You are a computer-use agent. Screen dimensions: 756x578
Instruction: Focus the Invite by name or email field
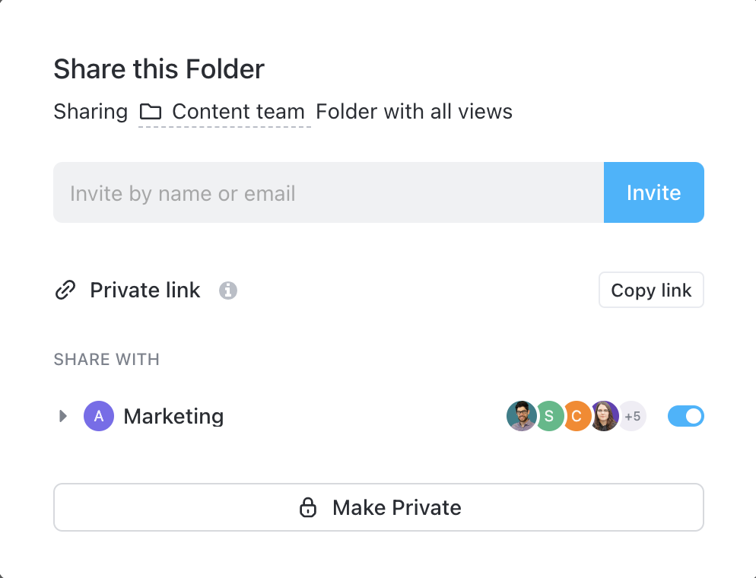pyautogui.click(x=329, y=192)
